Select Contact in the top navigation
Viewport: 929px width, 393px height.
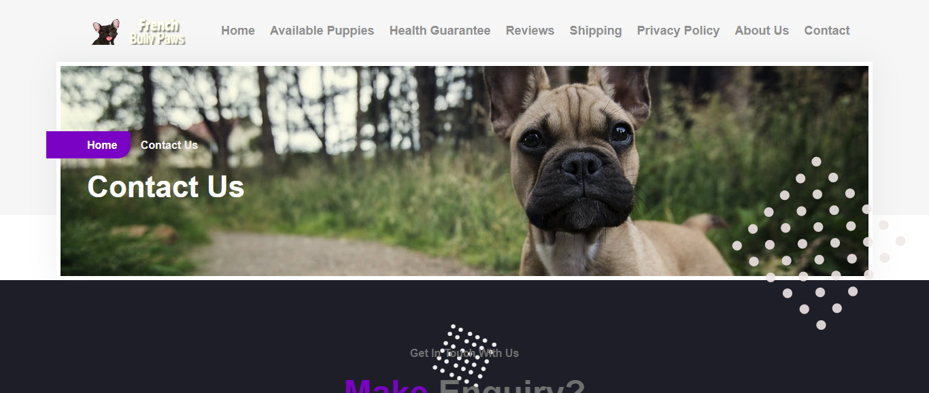[x=827, y=31]
